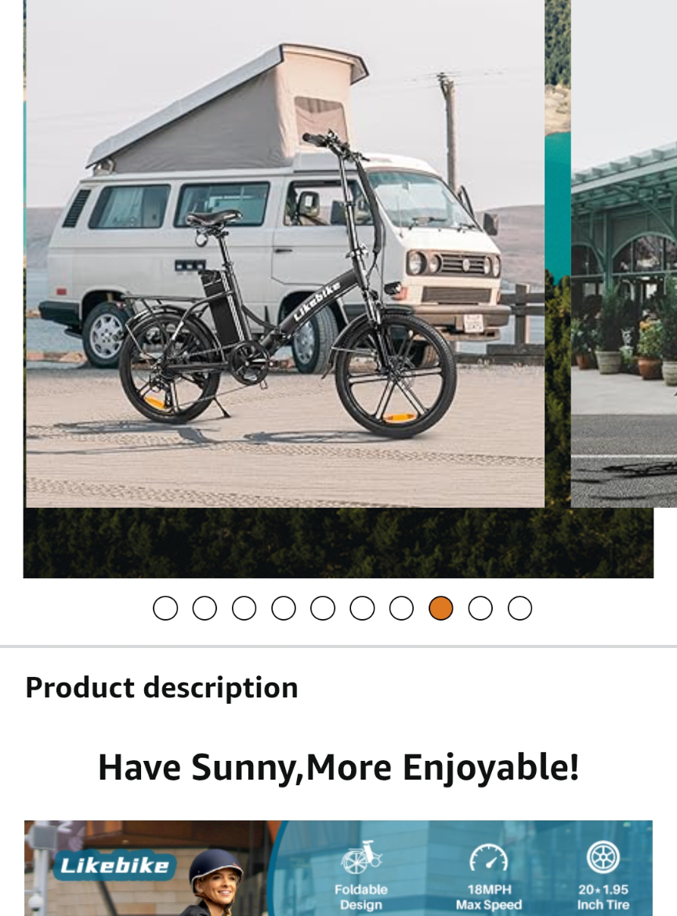
Task: Click the 18MPH Max Speed speedometer icon
Action: pyautogui.click(x=489, y=858)
